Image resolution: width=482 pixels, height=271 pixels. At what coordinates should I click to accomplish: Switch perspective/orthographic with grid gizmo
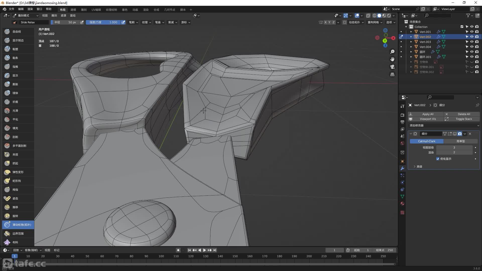pos(392,75)
